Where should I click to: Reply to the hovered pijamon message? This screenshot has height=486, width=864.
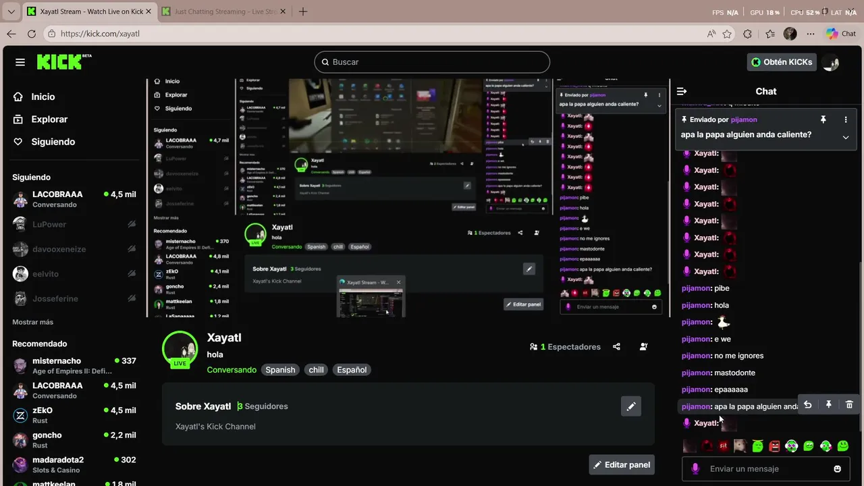click(x=807, y=405)
